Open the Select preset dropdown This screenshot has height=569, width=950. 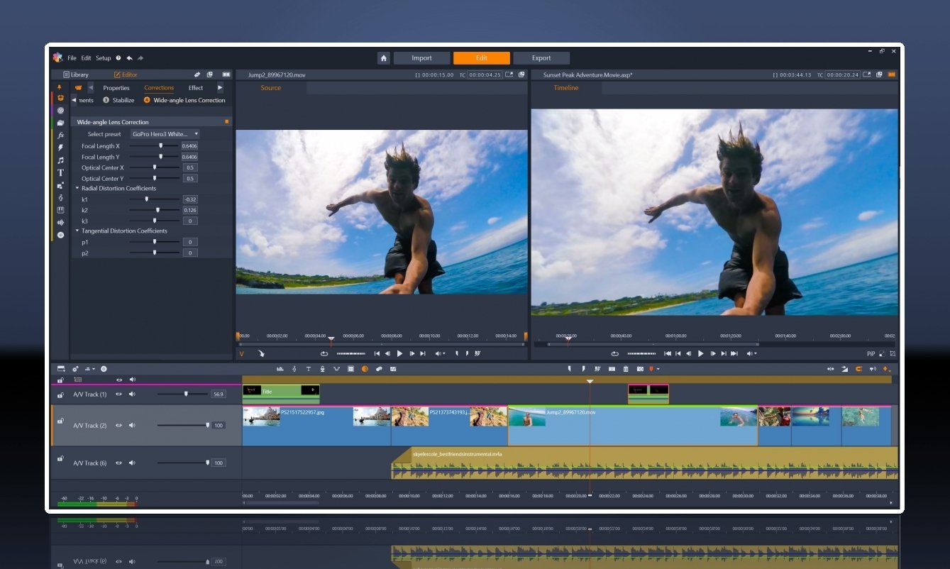(x=165, y=134)
